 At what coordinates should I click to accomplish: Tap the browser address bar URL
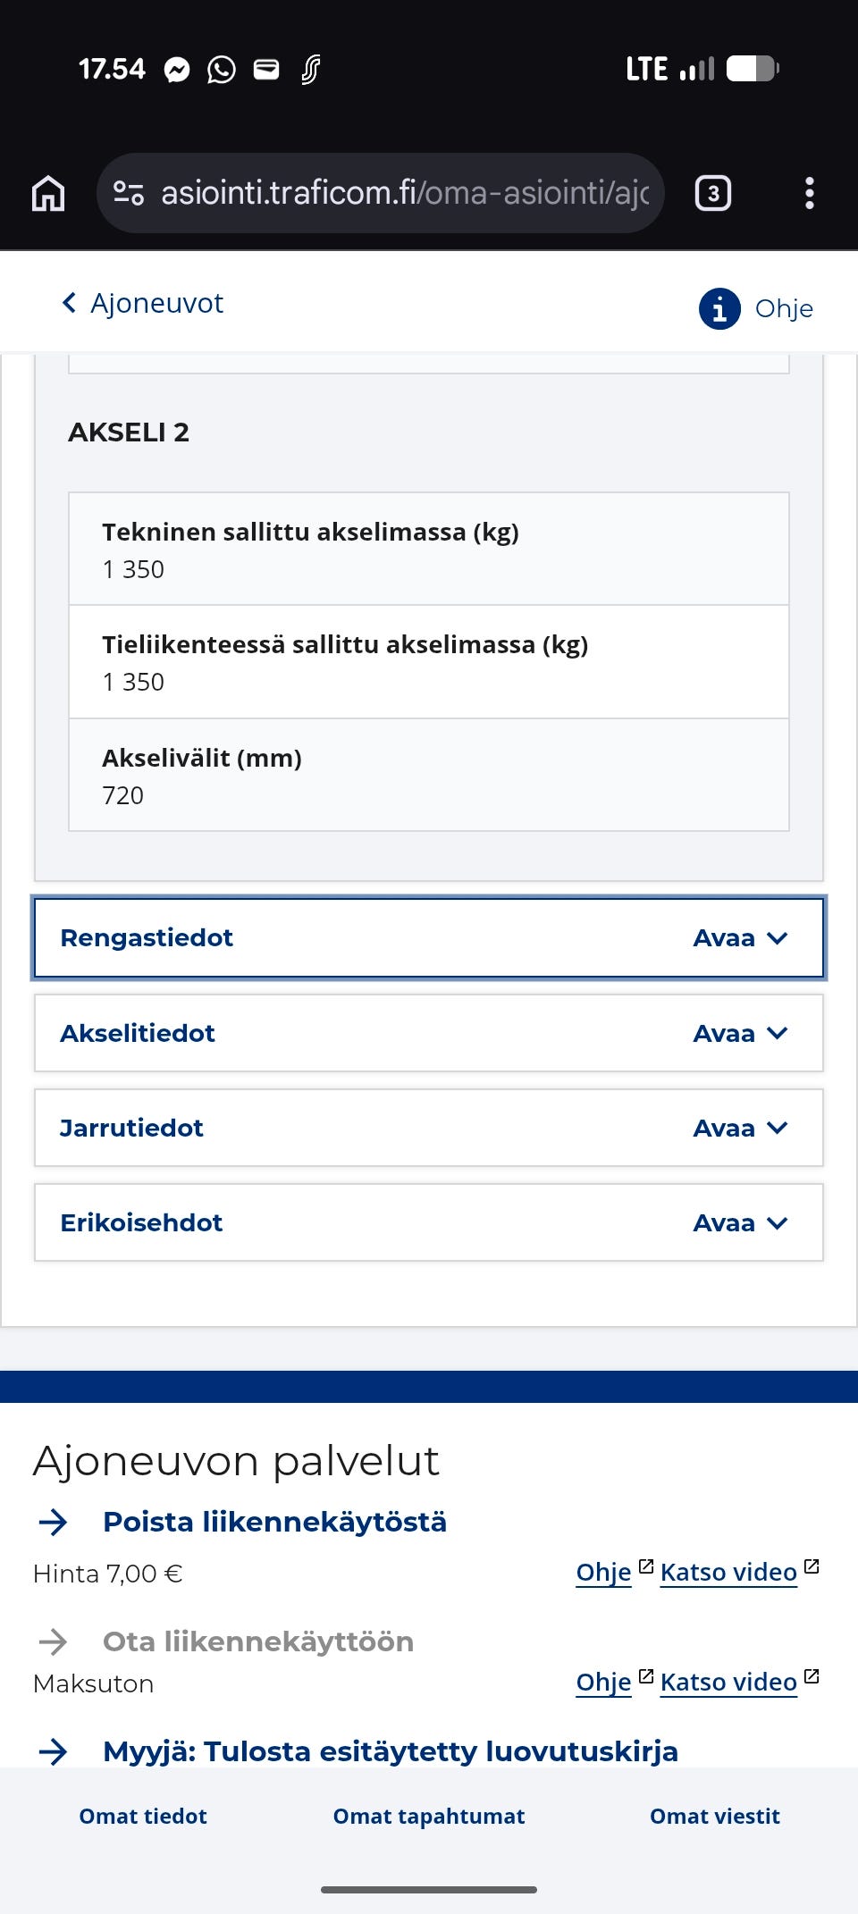click(404, 193)
